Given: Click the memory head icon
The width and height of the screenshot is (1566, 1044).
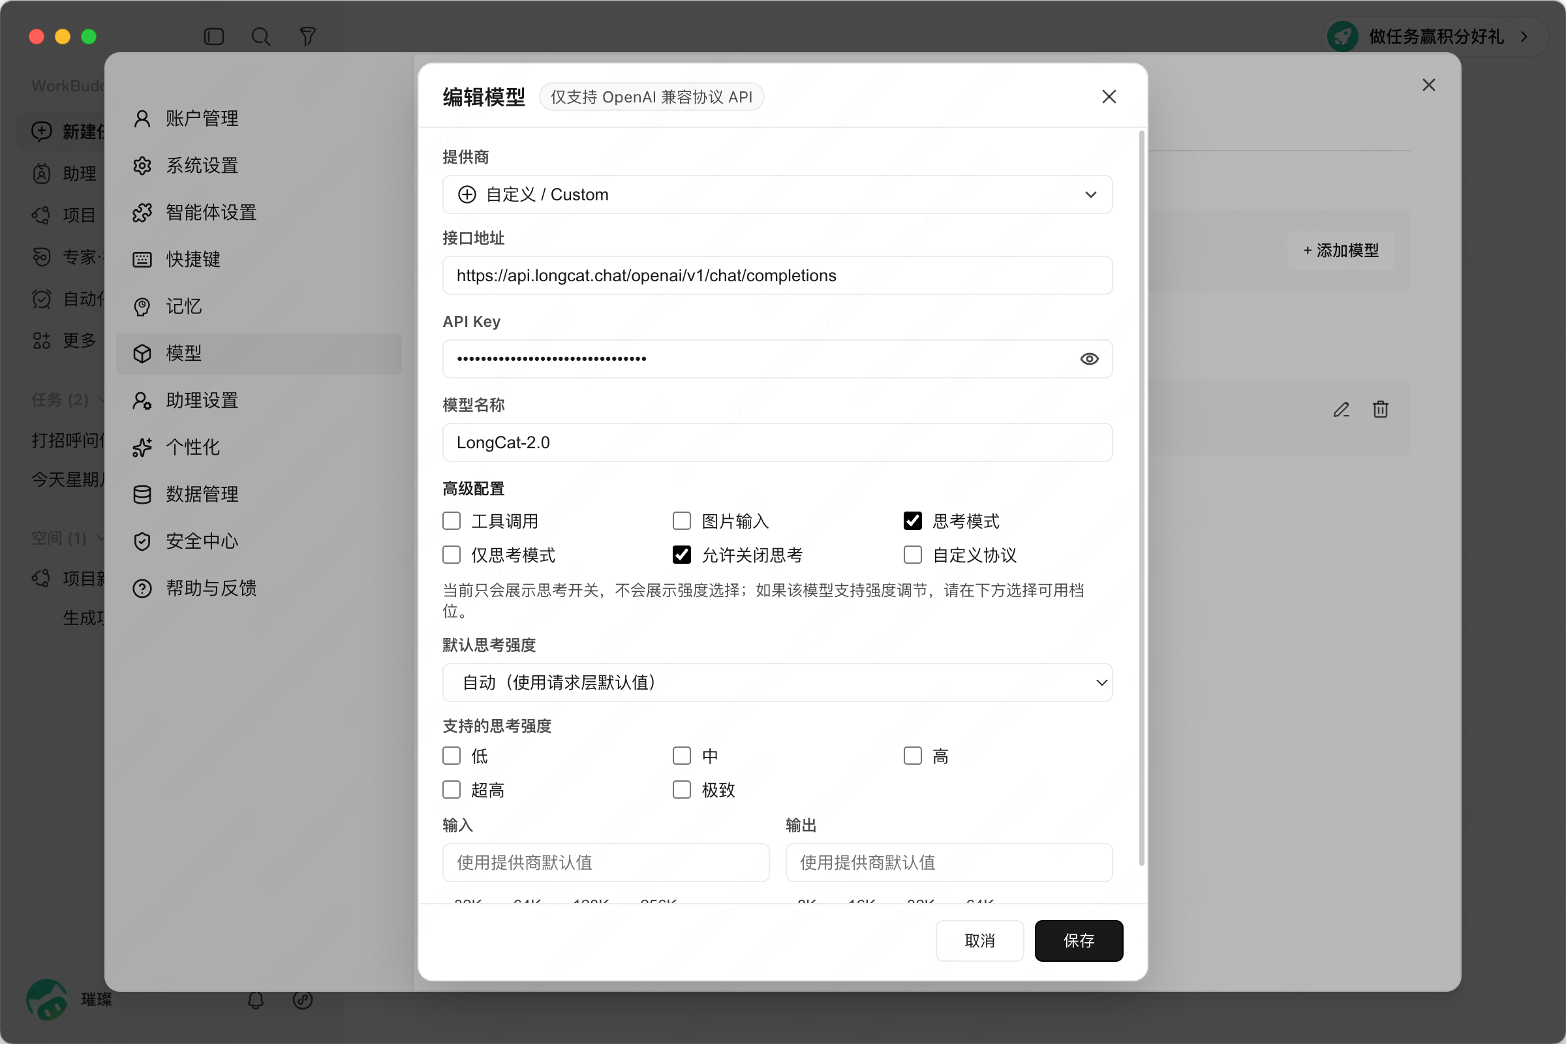Looking at the screenshot, I should pyautogui.click(x=142, y=306).
